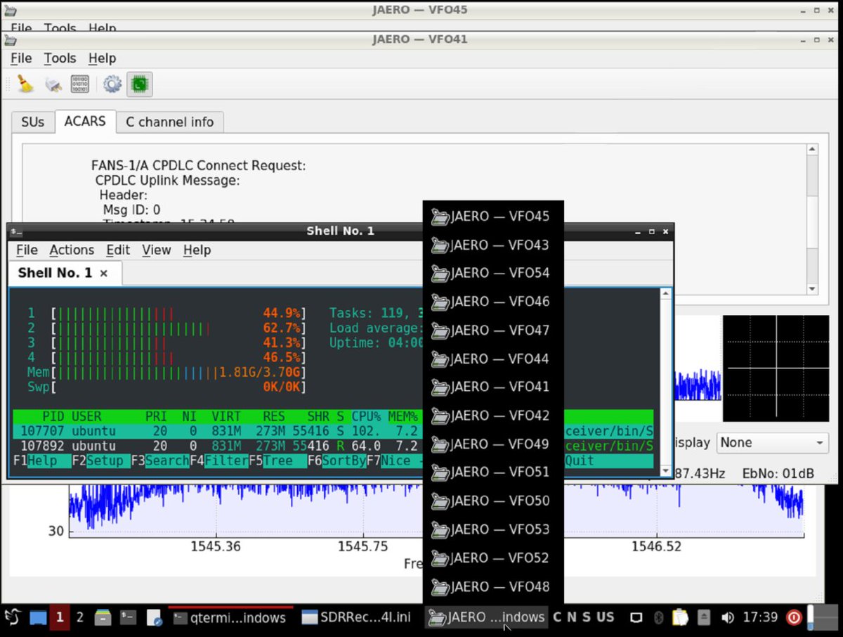Select JAERO — VFO47 in window list

pos(493,330)
